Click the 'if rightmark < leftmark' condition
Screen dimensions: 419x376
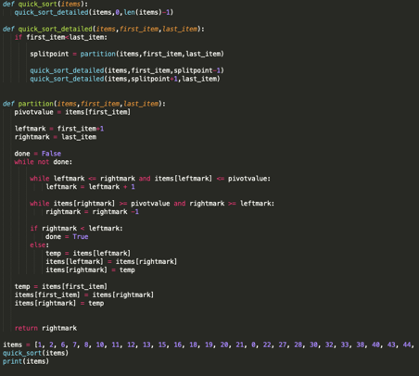[76, 229]
